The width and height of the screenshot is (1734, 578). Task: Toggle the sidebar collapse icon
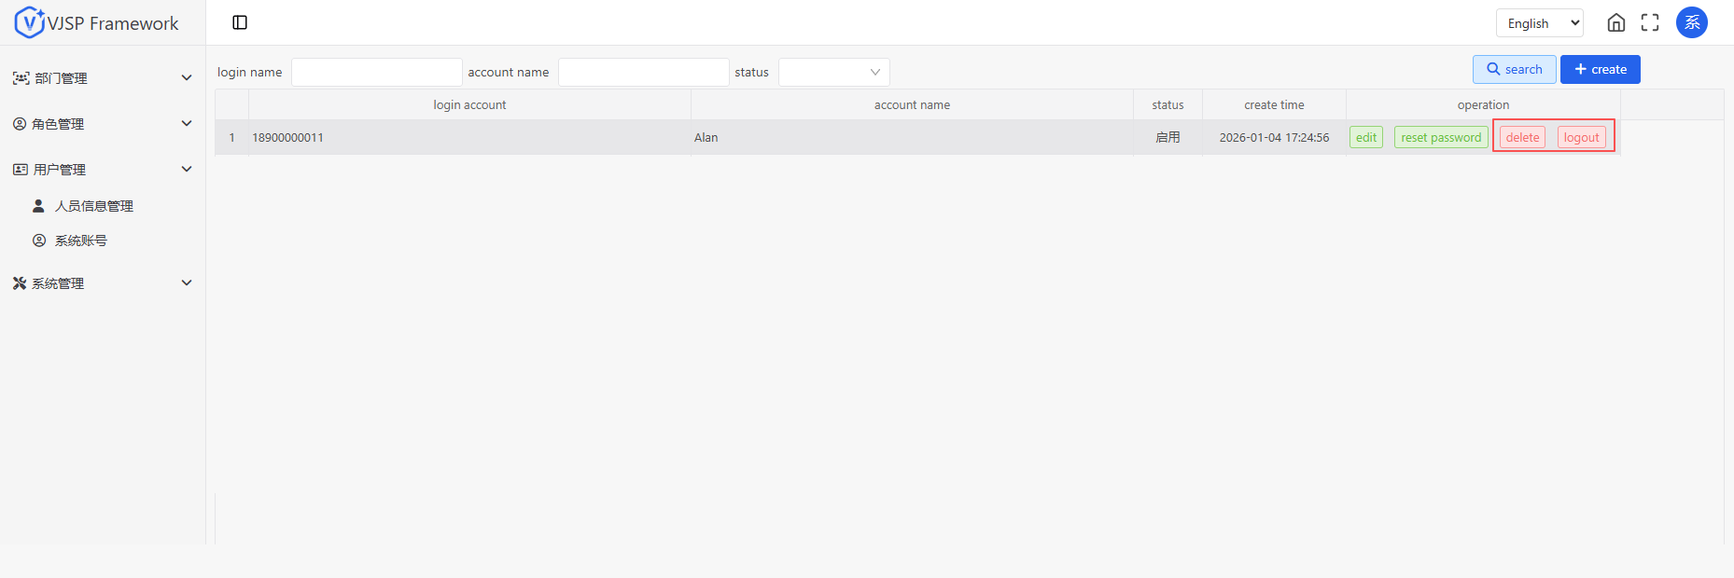[x=240, y=22]
